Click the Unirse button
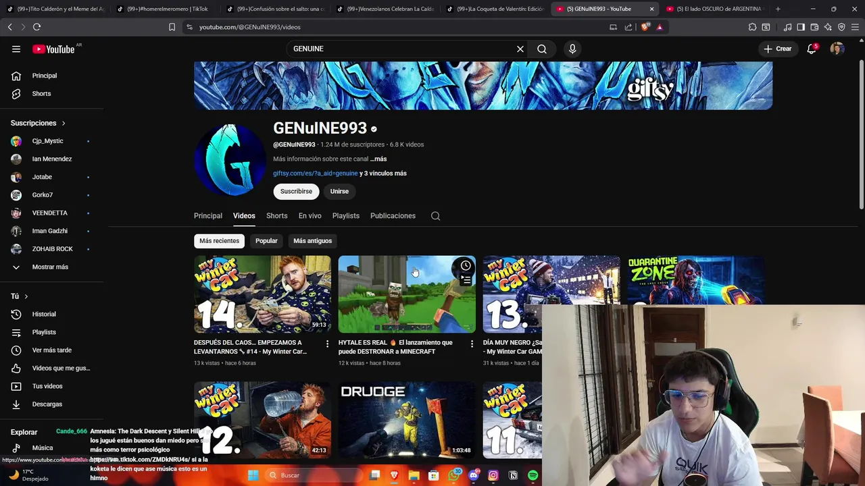 tap(339, 192)
